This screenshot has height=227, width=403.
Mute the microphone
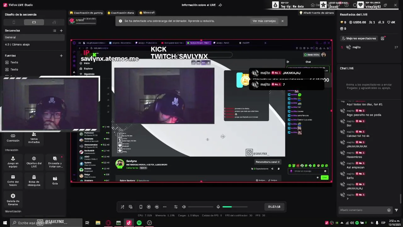pos(218,207)
